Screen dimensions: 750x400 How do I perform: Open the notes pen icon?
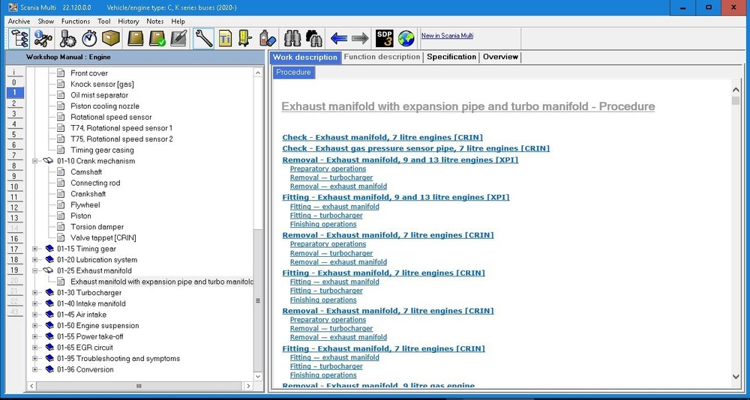tap(178, 38)
